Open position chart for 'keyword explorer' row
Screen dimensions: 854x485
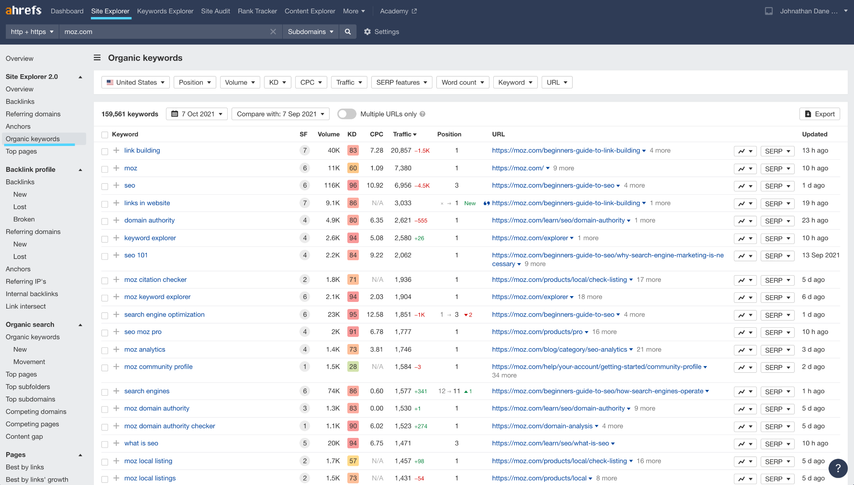point(745,239)
